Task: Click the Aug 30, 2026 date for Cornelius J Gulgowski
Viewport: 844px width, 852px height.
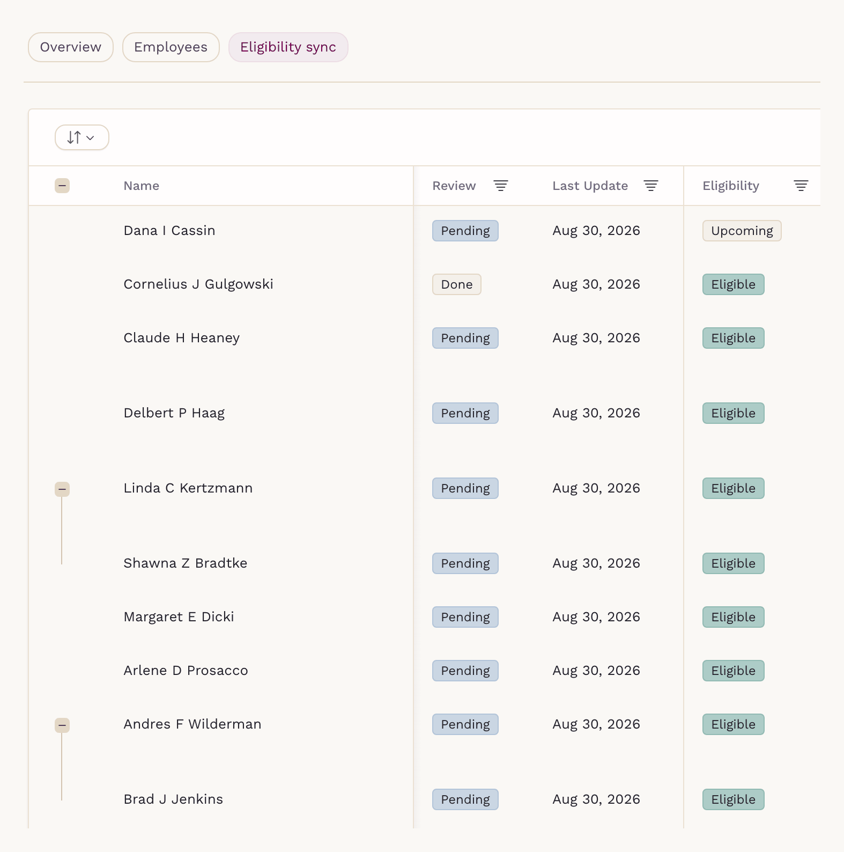Action: [596, 284]
